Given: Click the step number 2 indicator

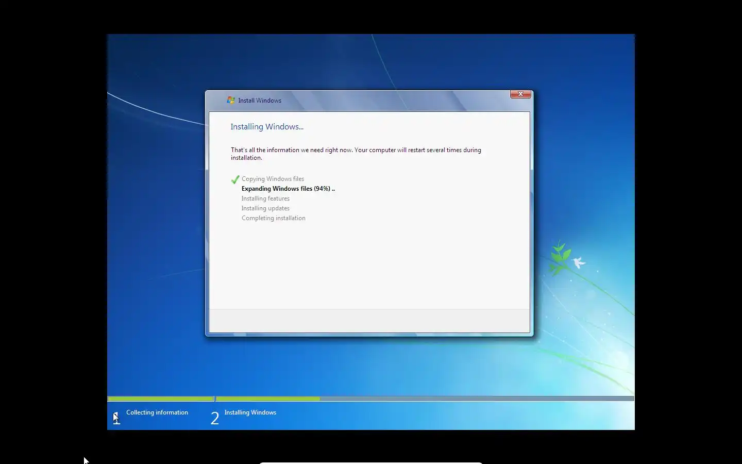Looking at the screenshot, I should coord(215,418).
